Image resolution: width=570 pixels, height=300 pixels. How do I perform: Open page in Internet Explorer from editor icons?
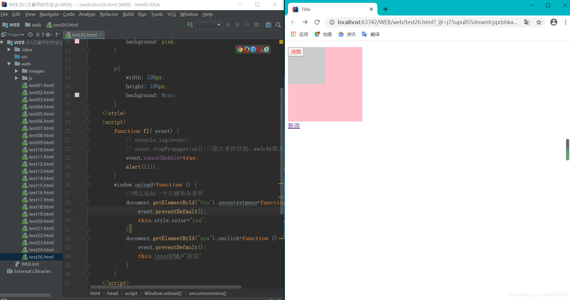point(266,49)
